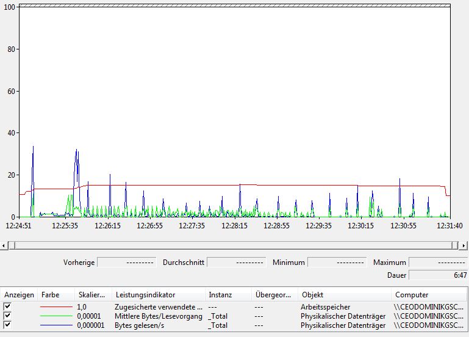Uncheck the Mittlere Bytes/Lesevorgang checkbox
Image resolution: width=469 pixels, height=337 pixels.
click(7, 316)
